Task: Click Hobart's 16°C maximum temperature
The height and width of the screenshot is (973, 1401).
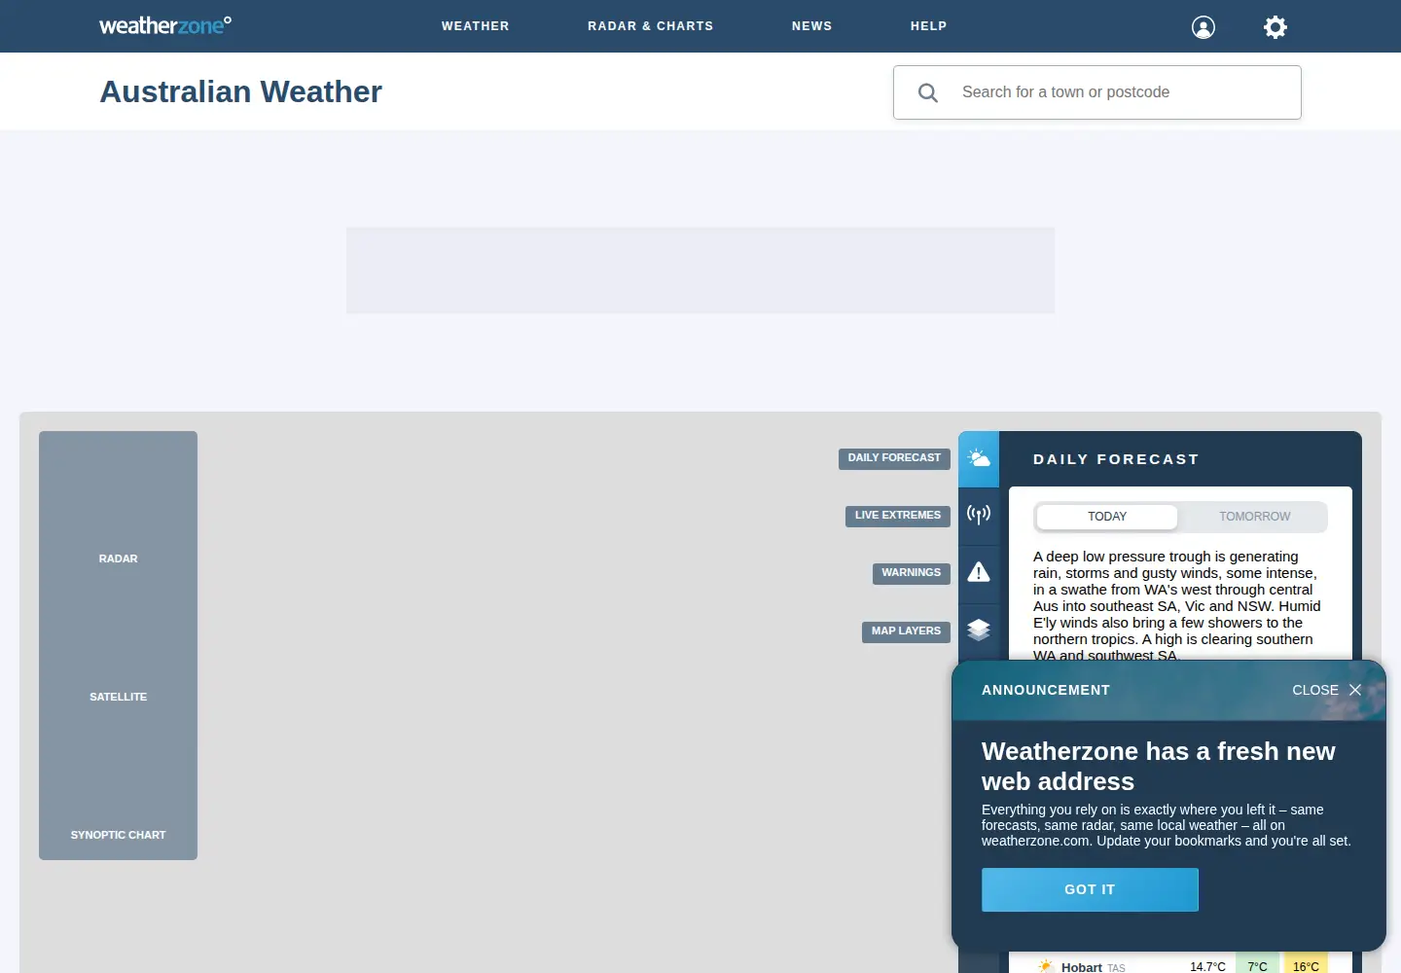Action: pos(1306,966)
